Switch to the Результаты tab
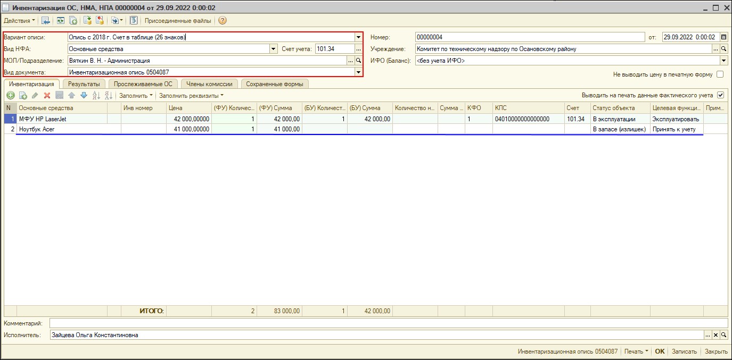732x360 pixels. tap(84, 84)
